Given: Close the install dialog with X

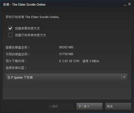Looking at the screenshot, I should point(129,4).
